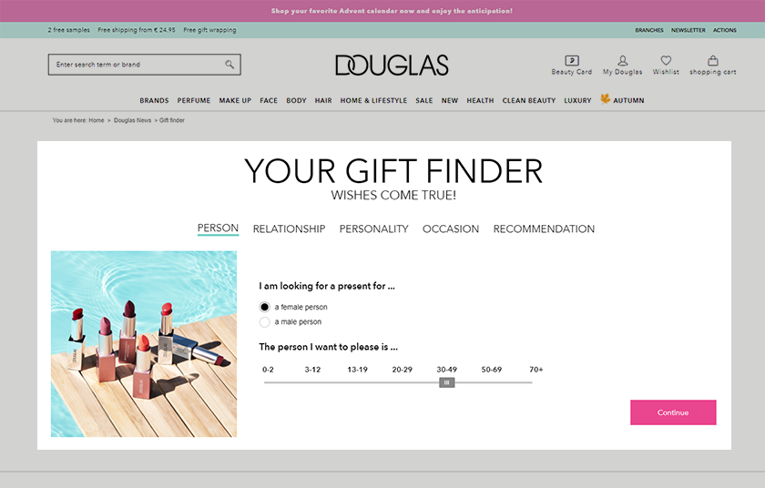Open the Health menu
The image size is (765, 488).
pyautogui.click(x=480, y=100)
